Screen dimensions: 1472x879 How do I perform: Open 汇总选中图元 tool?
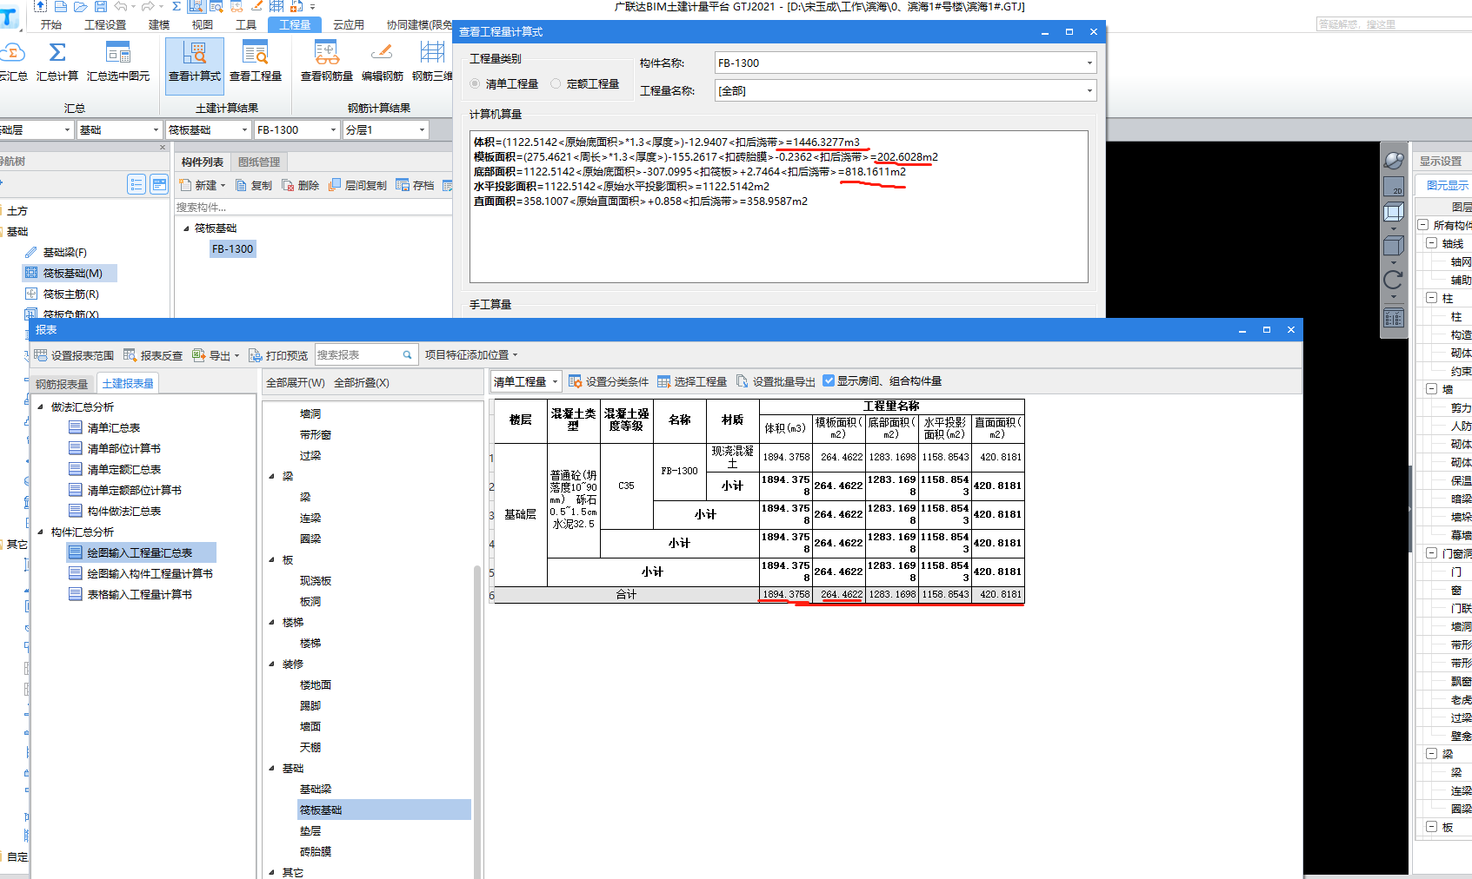118,61
